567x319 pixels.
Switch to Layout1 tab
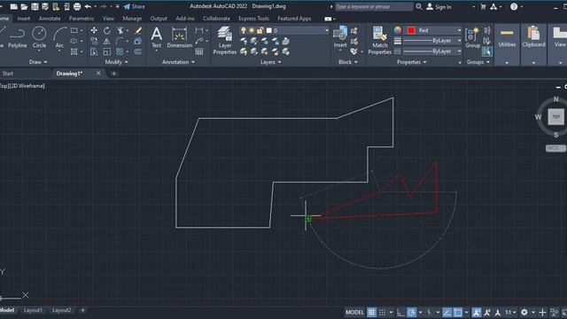pyautogui.click(x=33, y=310)
